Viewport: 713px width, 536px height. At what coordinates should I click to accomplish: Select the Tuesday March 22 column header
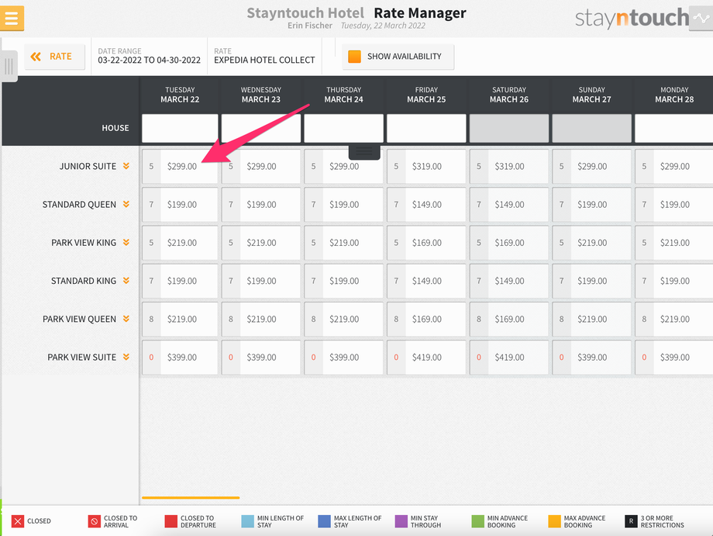point(180,95)
